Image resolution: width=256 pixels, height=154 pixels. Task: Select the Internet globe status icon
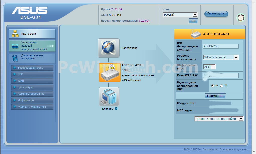[109, 48]
